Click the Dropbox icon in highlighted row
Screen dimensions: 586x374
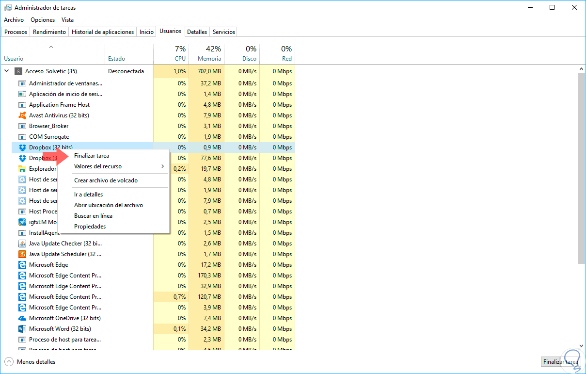coord(22,147)
